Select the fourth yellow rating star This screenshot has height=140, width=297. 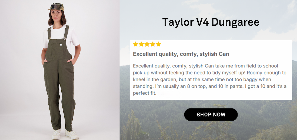tap(153, 44)
